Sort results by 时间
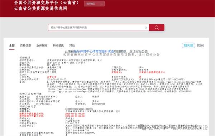Viewport: 215px width, 136px height. click(200, 45)
